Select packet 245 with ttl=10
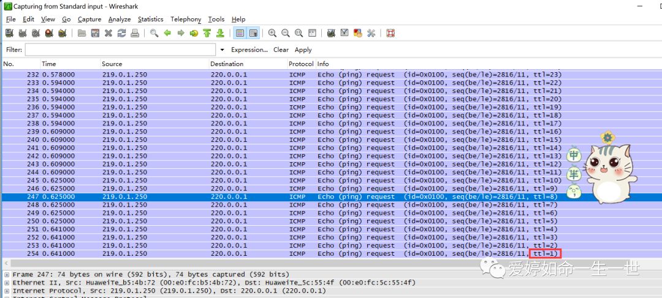Screen dimensions: 662x298 pyautogui.click(x=331, y=181)
